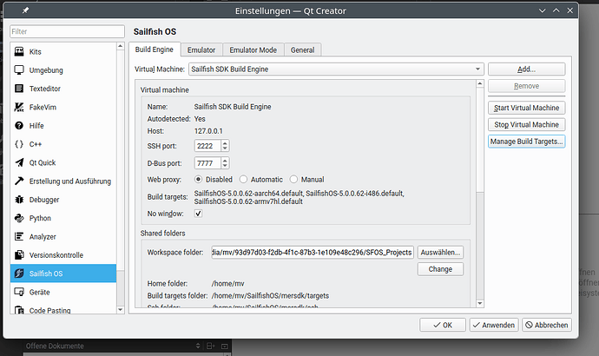Select the FakeVim category icon
This screenshot has width=599, height=356.
click(x=19, y=107)
